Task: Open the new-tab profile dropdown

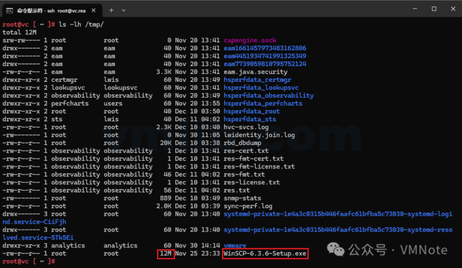Action: click(124, 10)
